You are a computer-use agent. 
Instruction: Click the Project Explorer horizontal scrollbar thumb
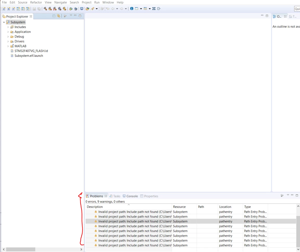[x=21, y=249]
